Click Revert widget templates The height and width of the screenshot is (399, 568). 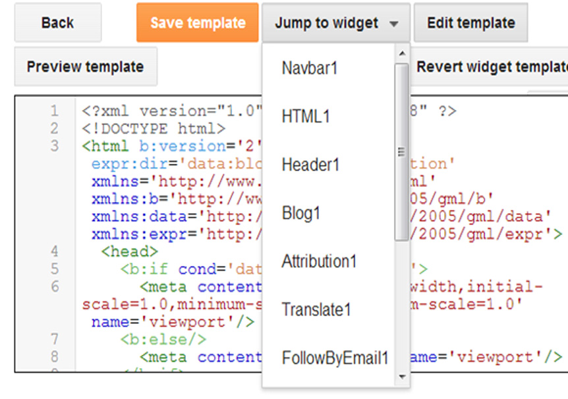[x=502, y=66]
